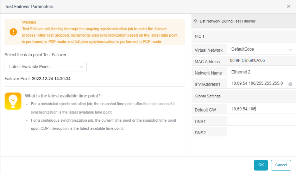Confirm with the OK button
Image resolution: width=296 pixels, height=173 pixels.
[x=261, y=165]
